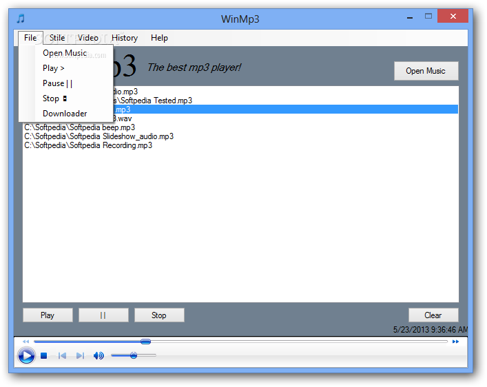Click the fast-forward double-arrow icon
This screenshot has height=387, width=487.
pos(455,342)
